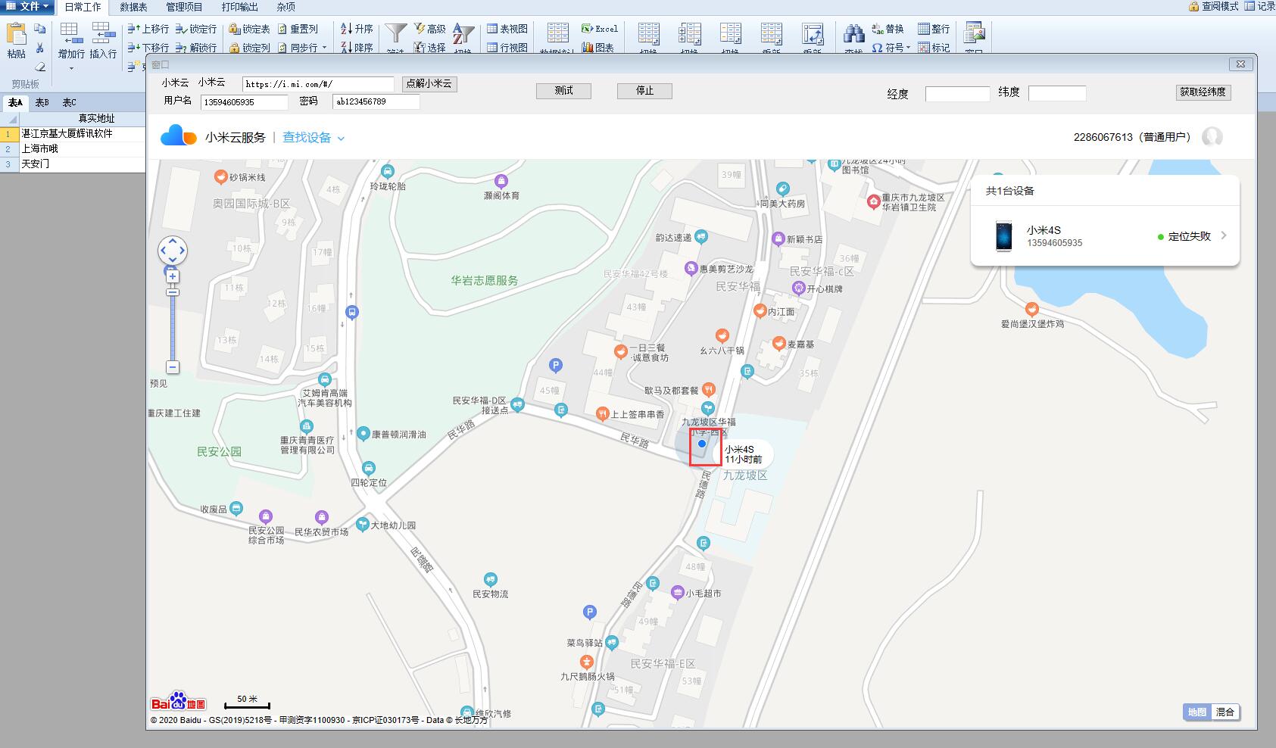Screen dimensions: 1276x748
Task: Click Unlock Row (解锁行)
Action: (x=196, y=48)
